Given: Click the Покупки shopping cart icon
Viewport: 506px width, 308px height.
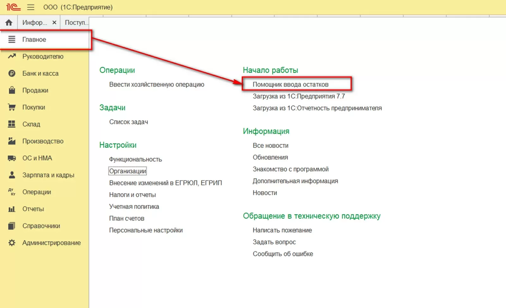Looking at the screenshot, I should point(12,107).
